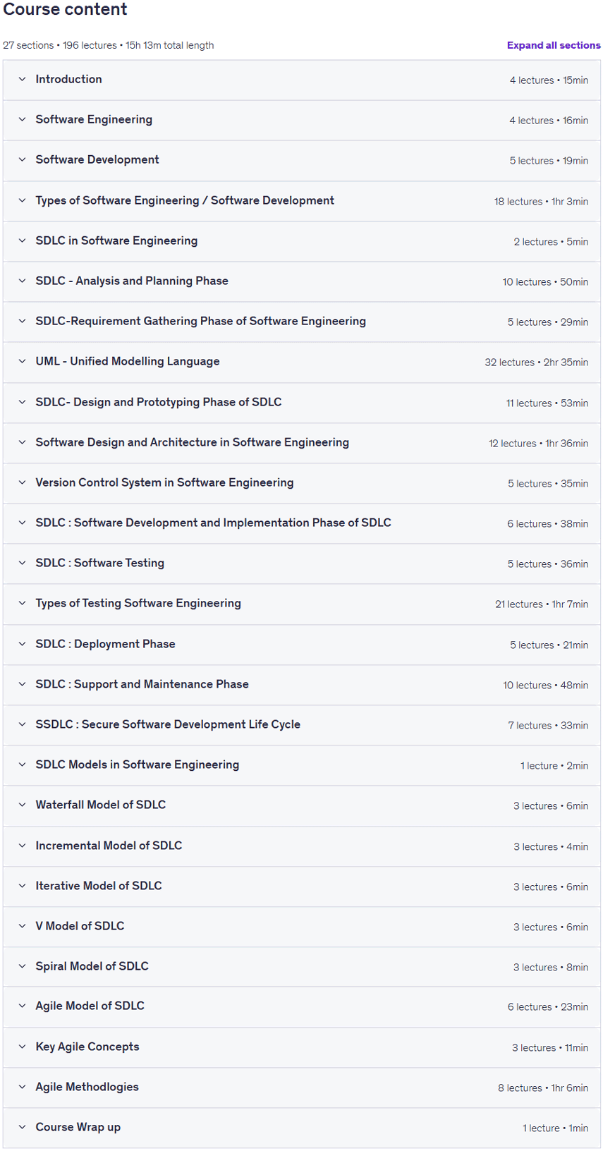Expand Waterfall Model of SDLC chevron
603x1151 pixels.
pos(22,805)
